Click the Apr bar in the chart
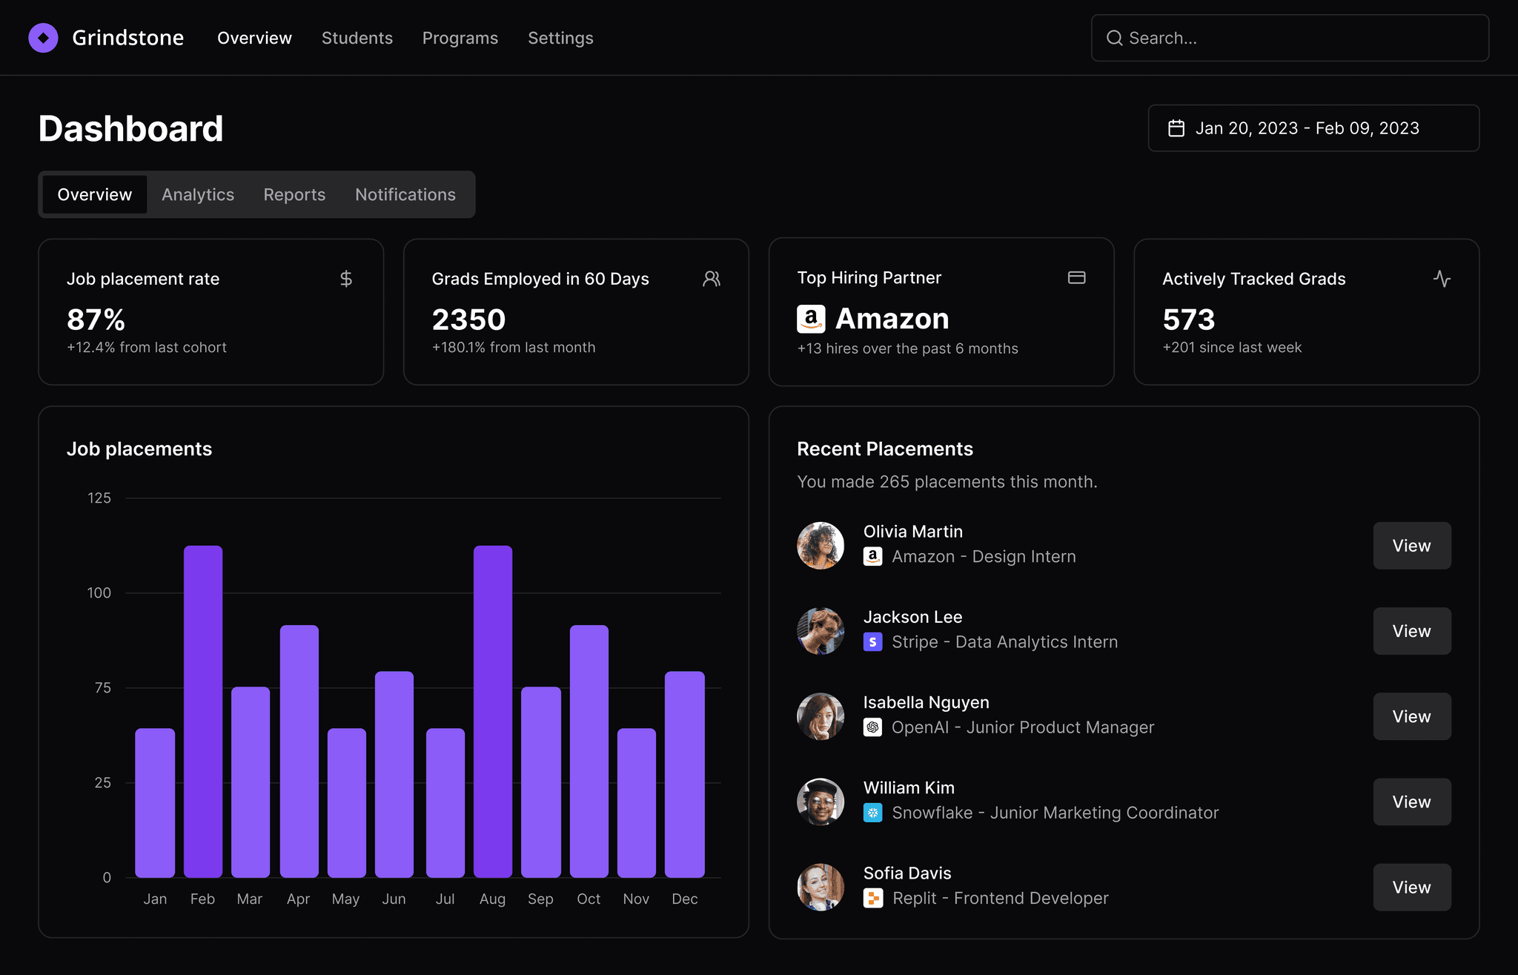The width and height of the screenshot is (1518, 975). [x=299, y=751]
